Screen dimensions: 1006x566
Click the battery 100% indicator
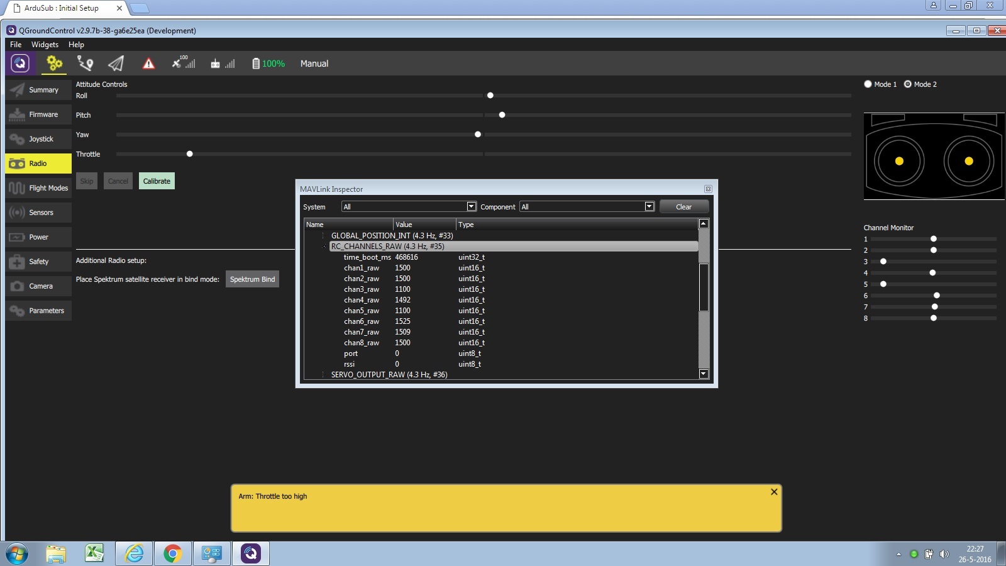pos(268,64)
